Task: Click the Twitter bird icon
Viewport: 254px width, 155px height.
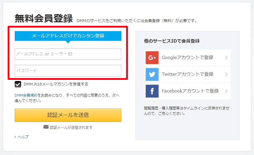Action: 152,75
